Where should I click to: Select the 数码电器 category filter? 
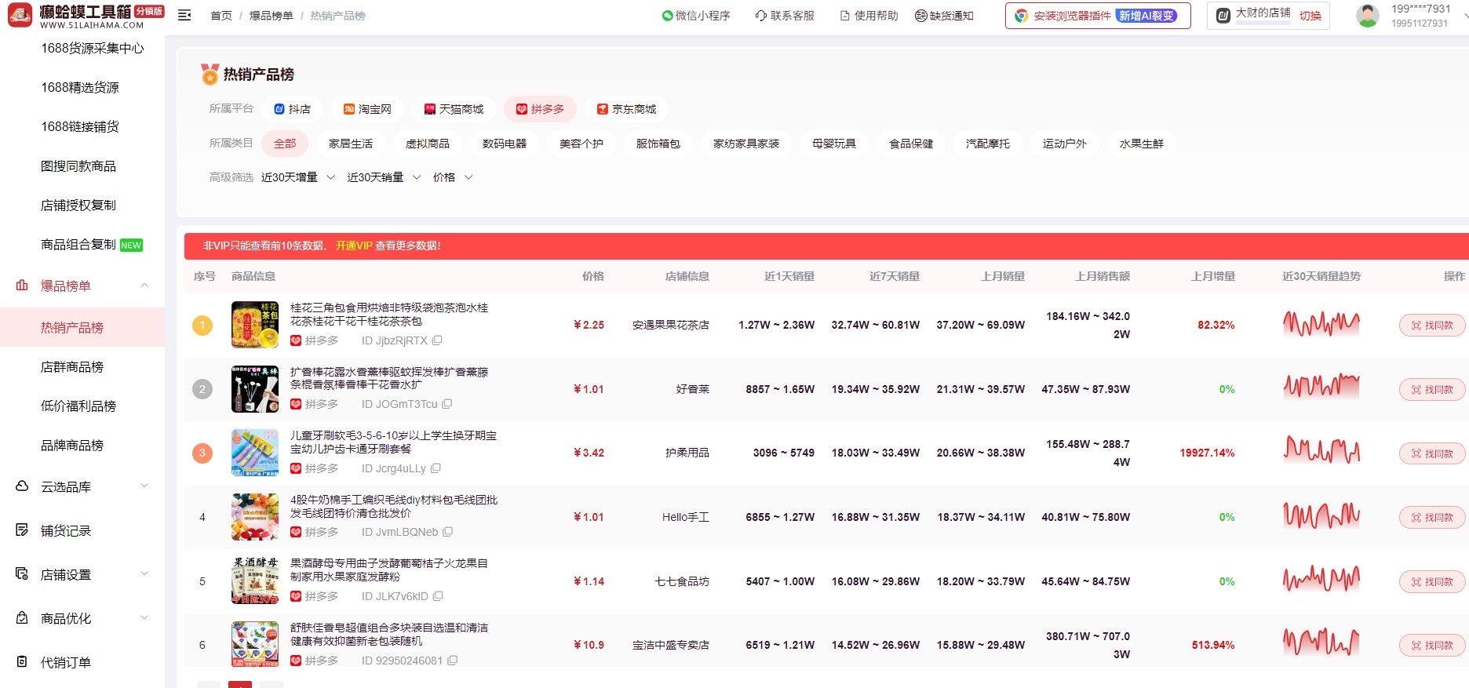pyautogui.click(x=505, y=144)
